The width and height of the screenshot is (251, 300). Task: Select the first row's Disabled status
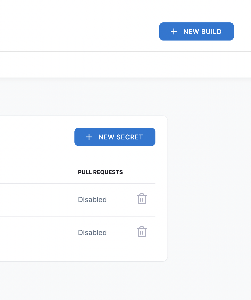click(92, 200)
